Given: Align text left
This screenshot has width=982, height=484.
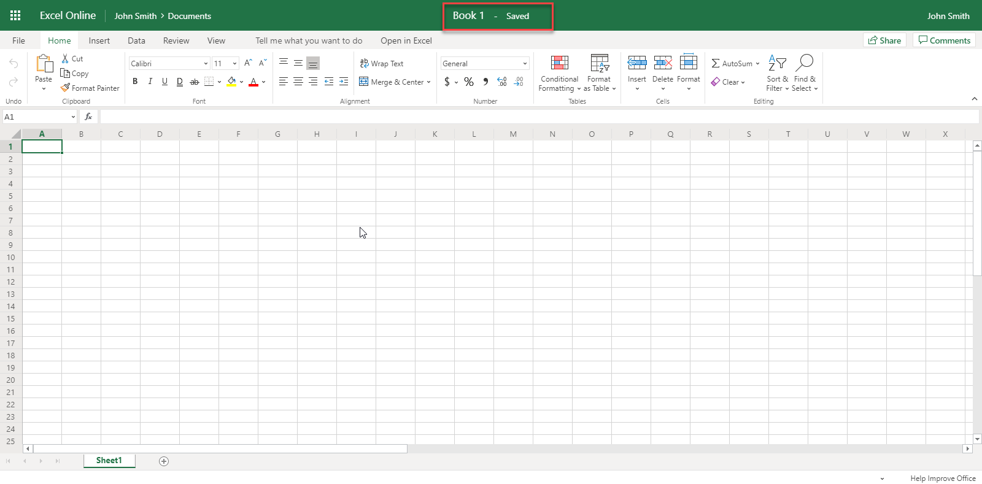Looking at the screenshot, I should 284,81.
